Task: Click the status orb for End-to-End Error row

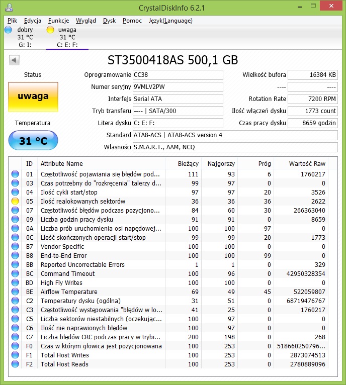Action: tap(15, 255)
